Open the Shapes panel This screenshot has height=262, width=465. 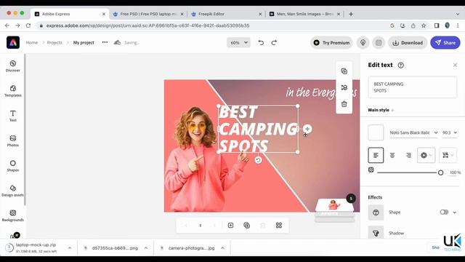(x=13, y=166)
